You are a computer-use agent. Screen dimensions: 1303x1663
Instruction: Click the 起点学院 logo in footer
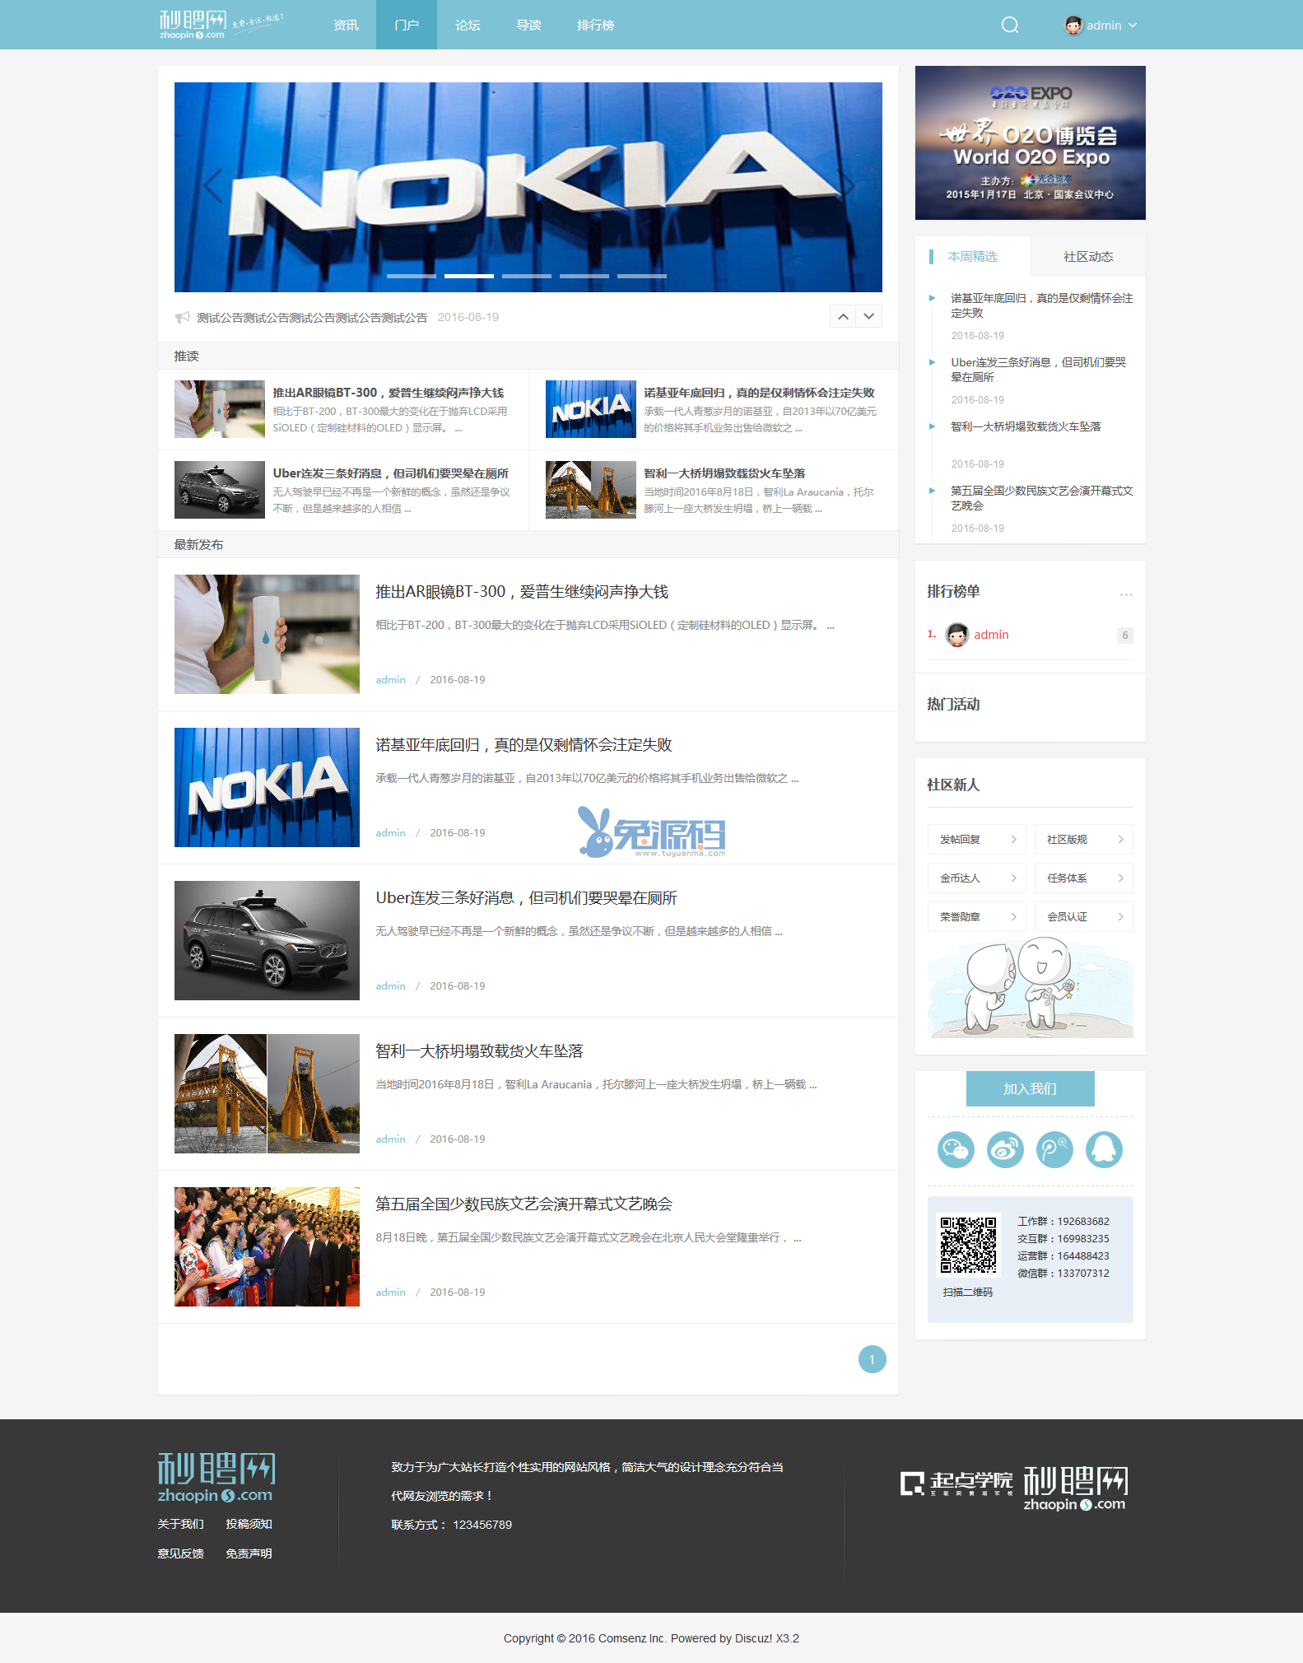click(956, 1484)
